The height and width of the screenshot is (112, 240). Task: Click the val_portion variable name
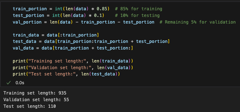click(x=27, y=22)
